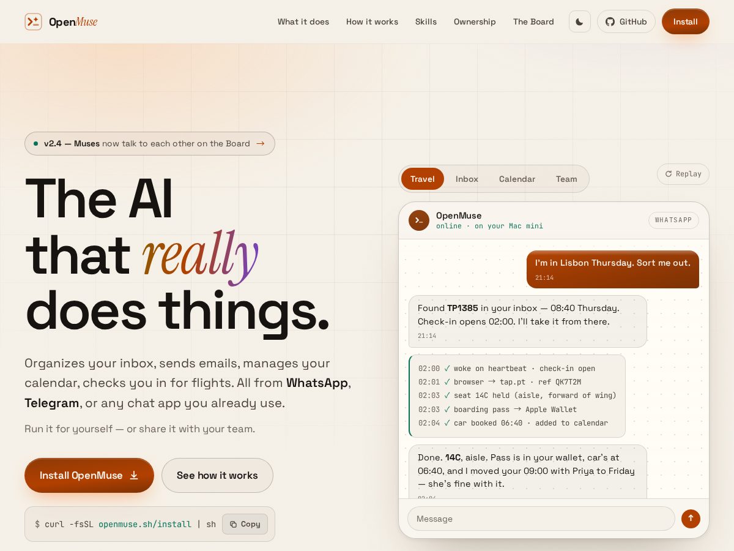Click the word 'WhatsApp' in the description
The image size is (734, 551).
[317, 383]
